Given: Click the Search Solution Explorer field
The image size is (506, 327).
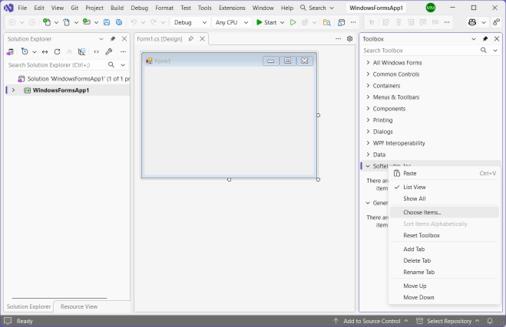Looking at the screenshot, I should 57,64.
